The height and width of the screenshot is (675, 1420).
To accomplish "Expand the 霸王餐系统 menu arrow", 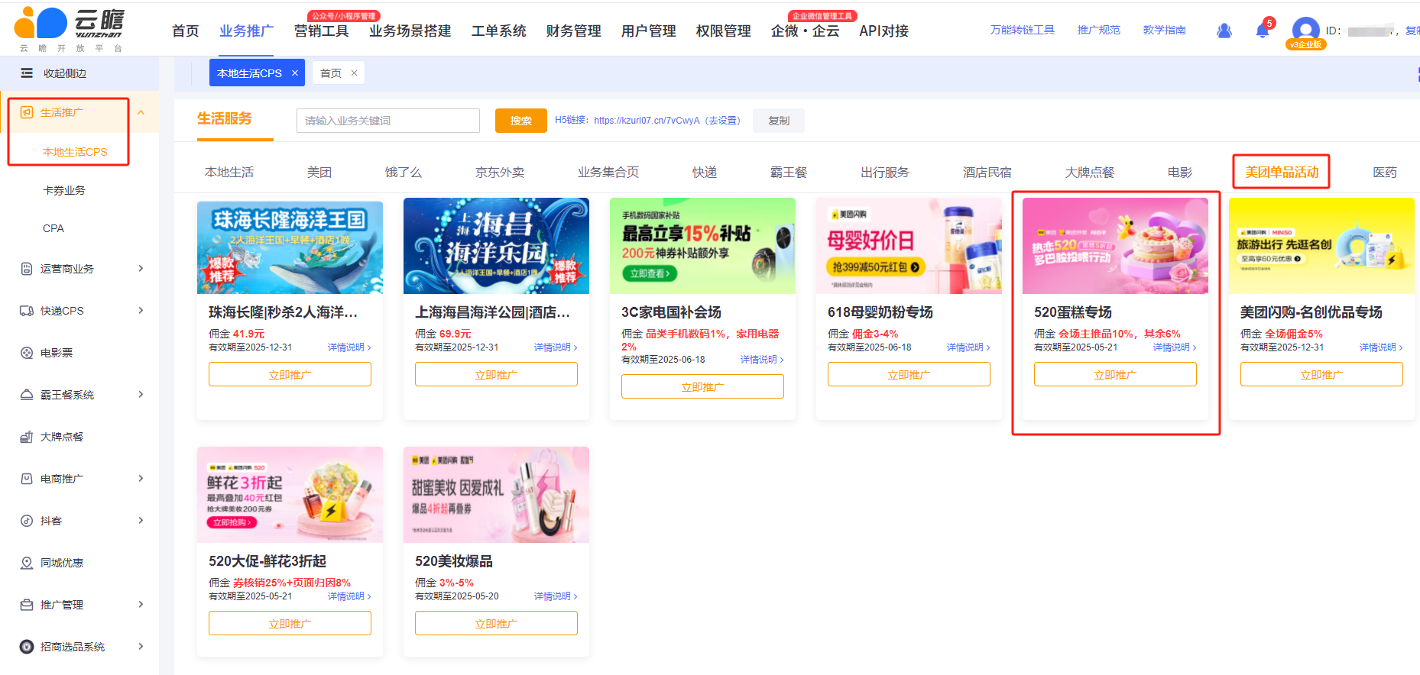I will click(x=141, y=395).
